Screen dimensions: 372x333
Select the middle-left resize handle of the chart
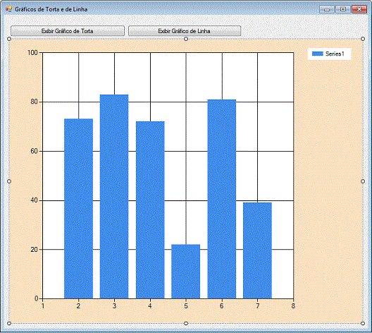click(x=9, y=181)
